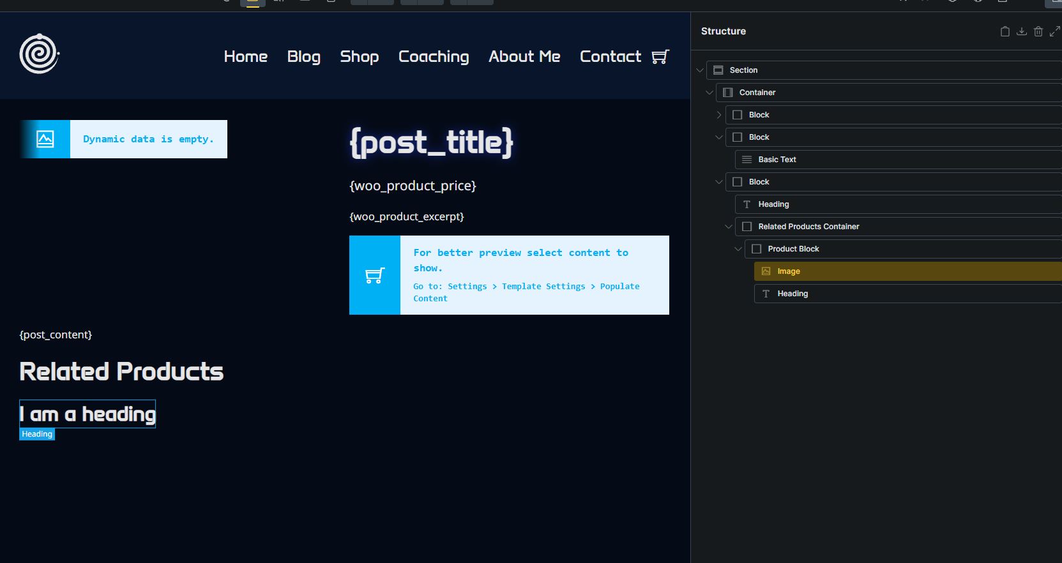Expand the Structure panel with arrows icon
The height and width of the screenshot is (563, 1062).
[x=1054, y=31]
